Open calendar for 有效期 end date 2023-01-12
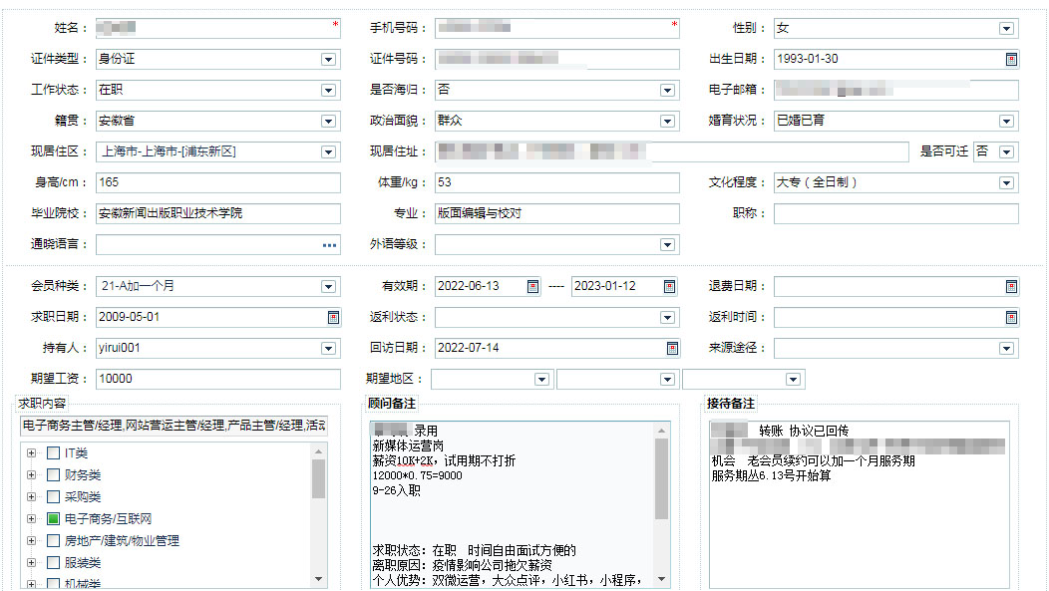The width and height of the screenshot is (1049, 591). point(669,287)
